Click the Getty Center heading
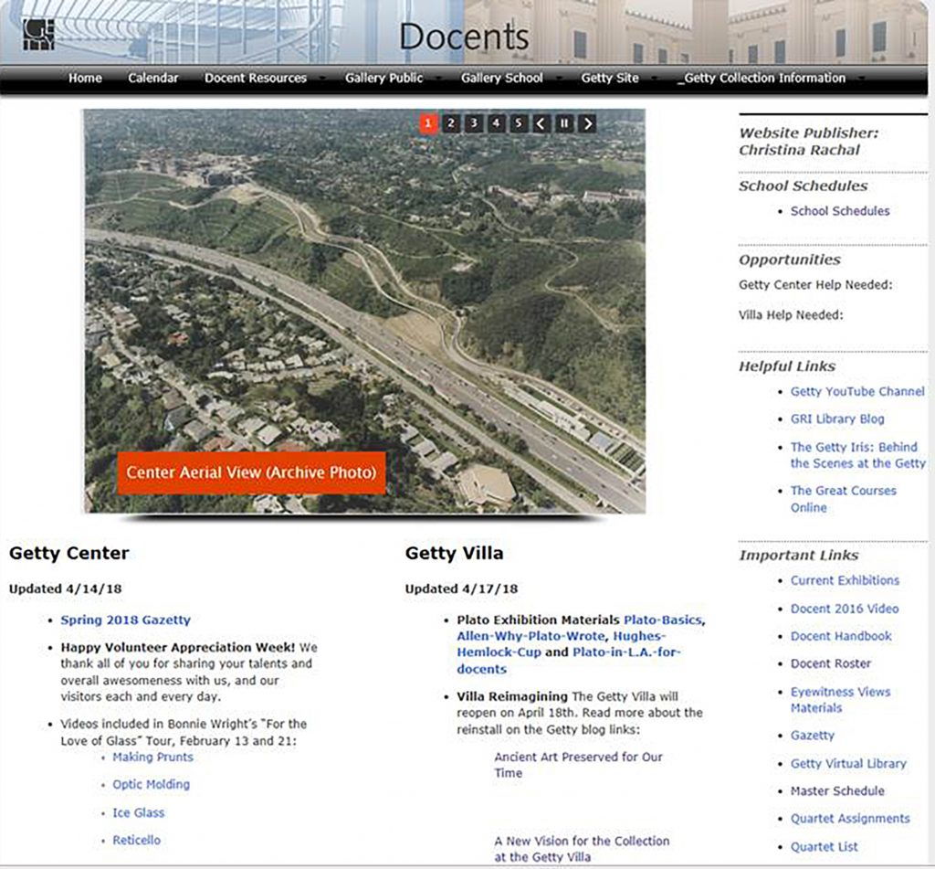Image resolution: width=935 pixels, height=869 pixels. pos(69,553)
